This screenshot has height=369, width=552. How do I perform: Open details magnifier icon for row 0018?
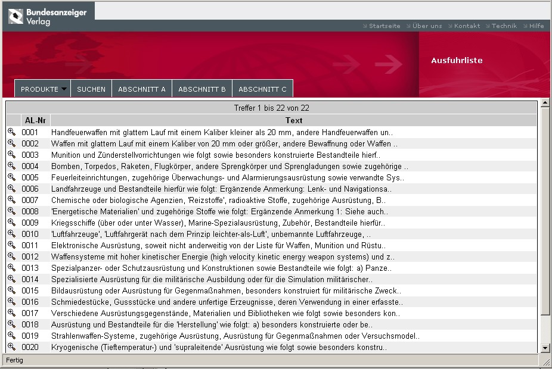coord(11,324)
